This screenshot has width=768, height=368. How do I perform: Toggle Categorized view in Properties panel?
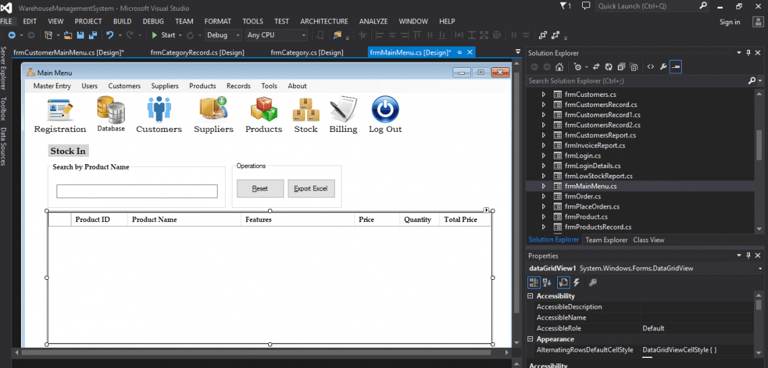pyautogui.click(x=534, y=283)
